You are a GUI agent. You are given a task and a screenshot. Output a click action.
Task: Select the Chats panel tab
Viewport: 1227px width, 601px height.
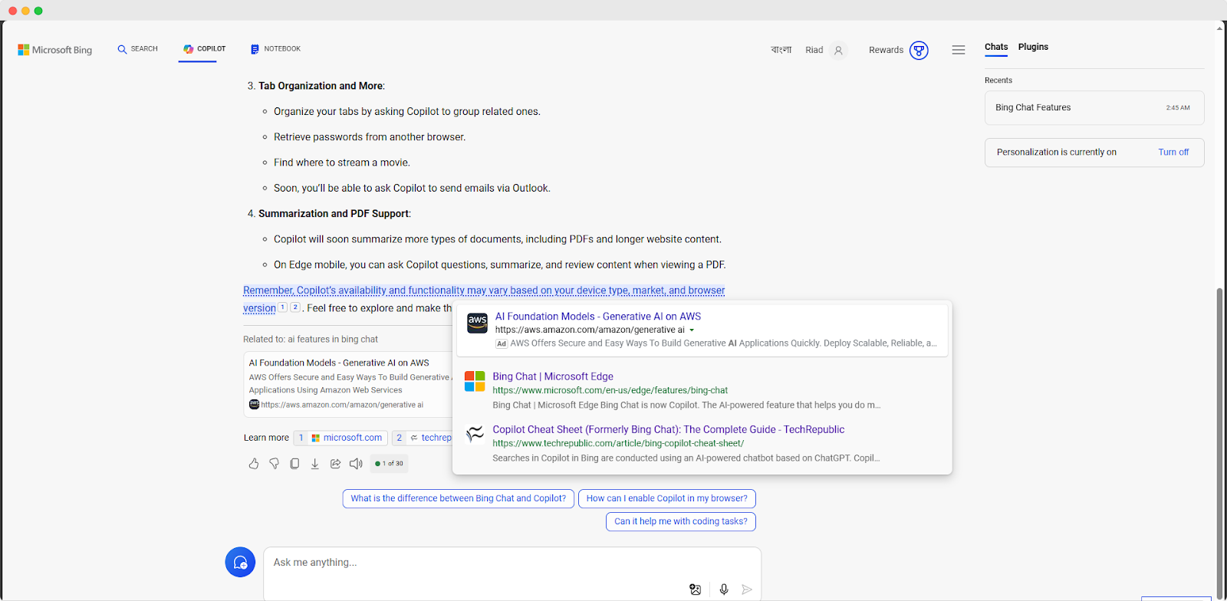click(x=996, y=47)
